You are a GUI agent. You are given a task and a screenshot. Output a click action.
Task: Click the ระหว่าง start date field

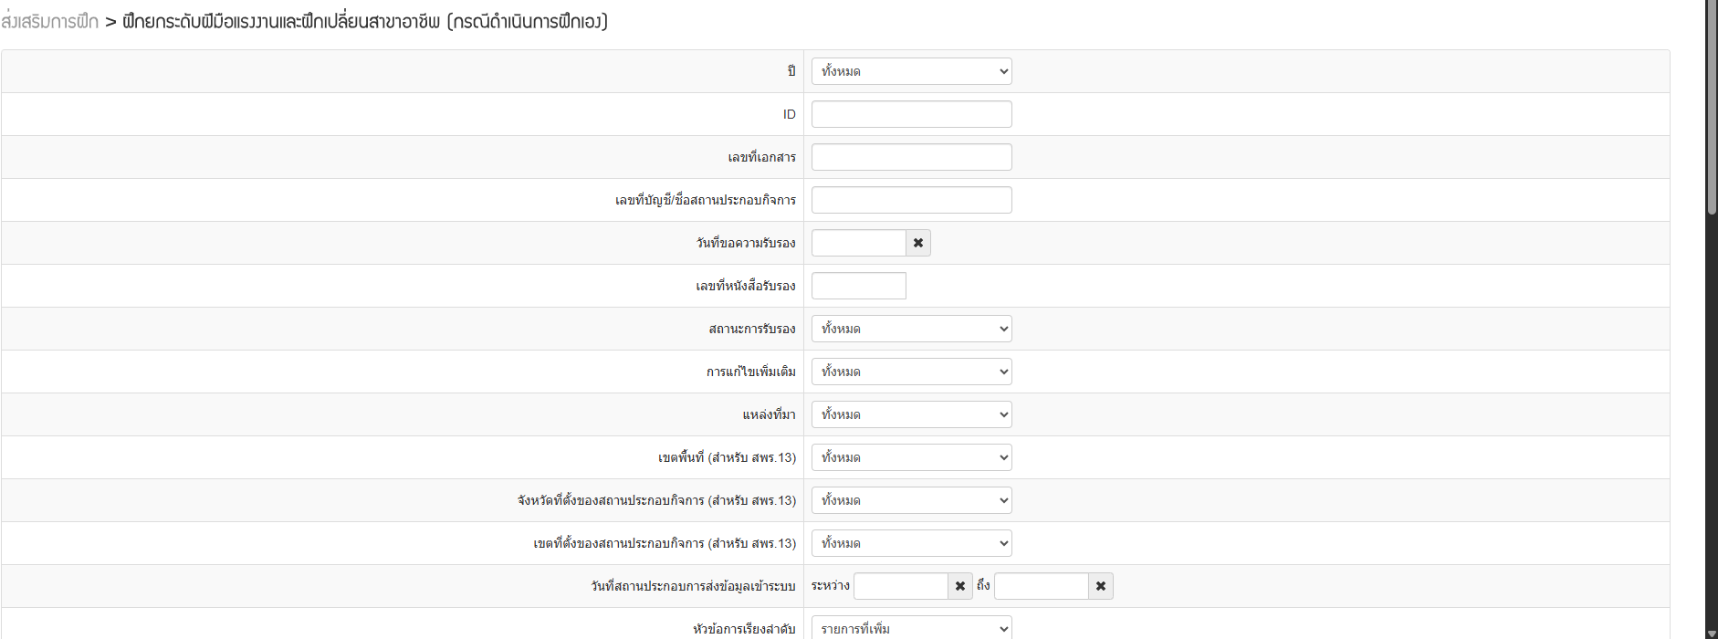[x=900, y=586]
